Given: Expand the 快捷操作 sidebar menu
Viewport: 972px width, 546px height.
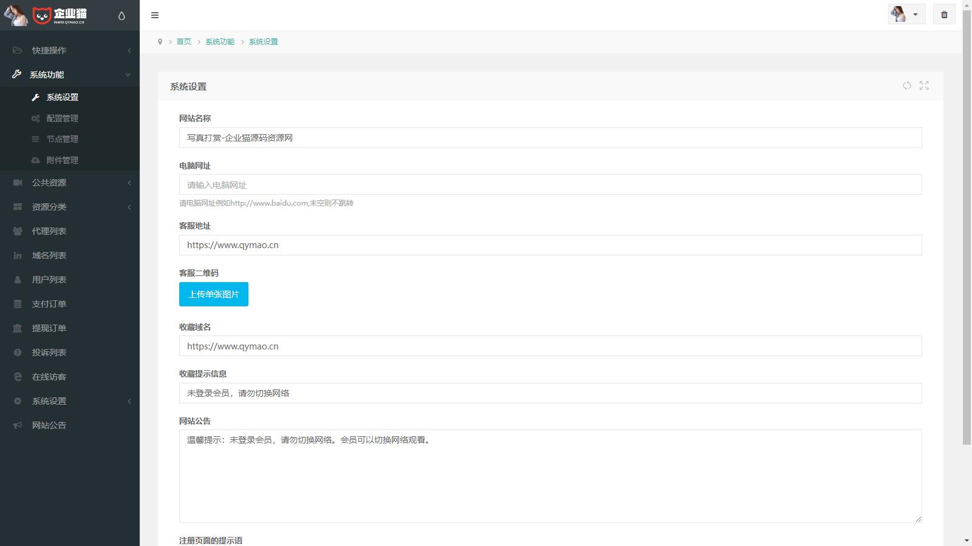Looking at the screenshot, I should tap(49, 50).
